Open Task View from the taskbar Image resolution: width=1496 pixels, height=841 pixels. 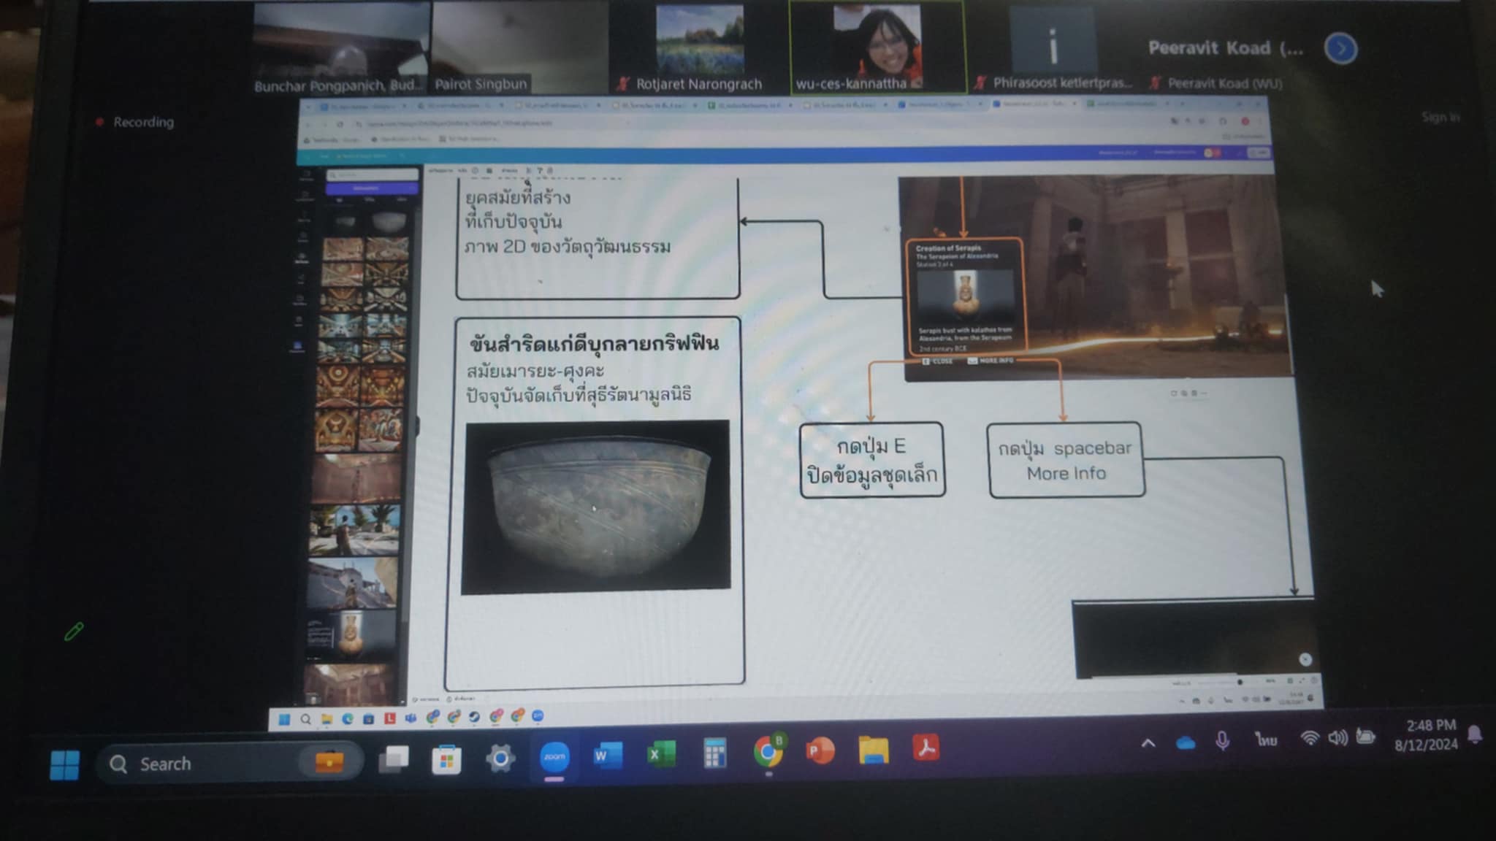point(394,761)
